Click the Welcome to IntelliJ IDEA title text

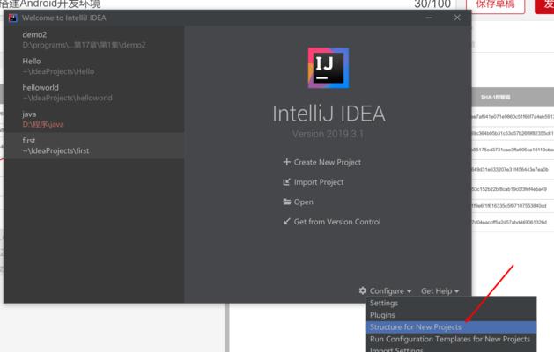click(x=64, y=18)
